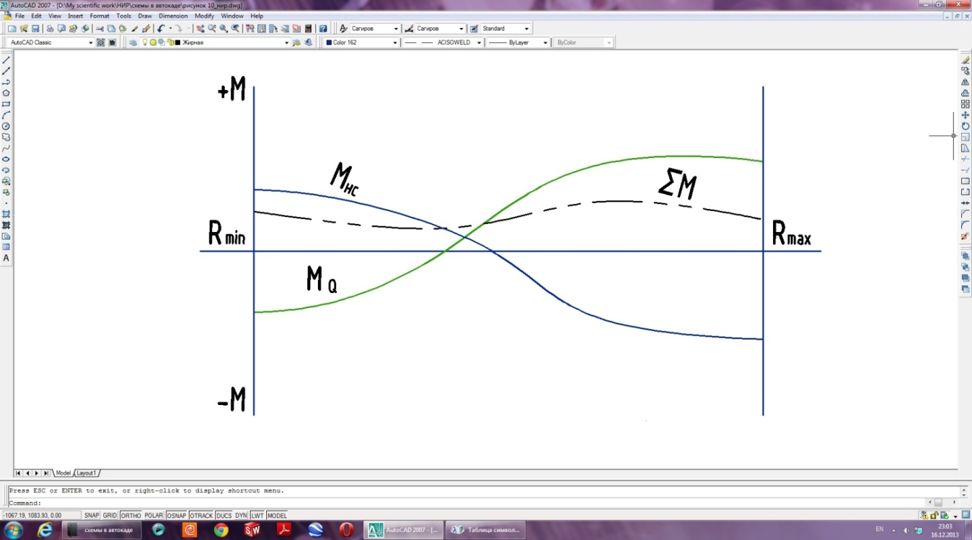Click the Undo arrow icon
This screenshot has width=972, height=540.
161,28
